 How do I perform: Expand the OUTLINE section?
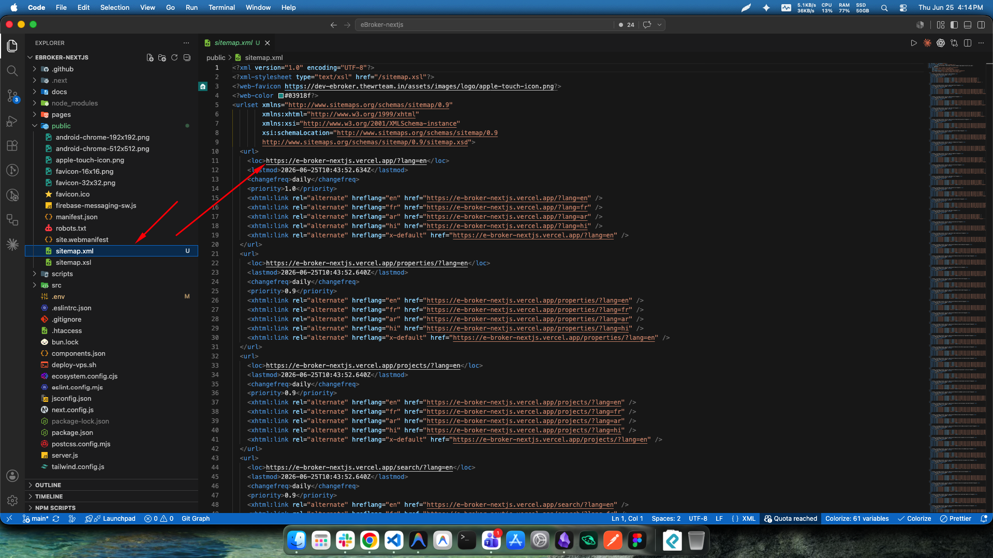pyautogui.click(x=48, y=485)
